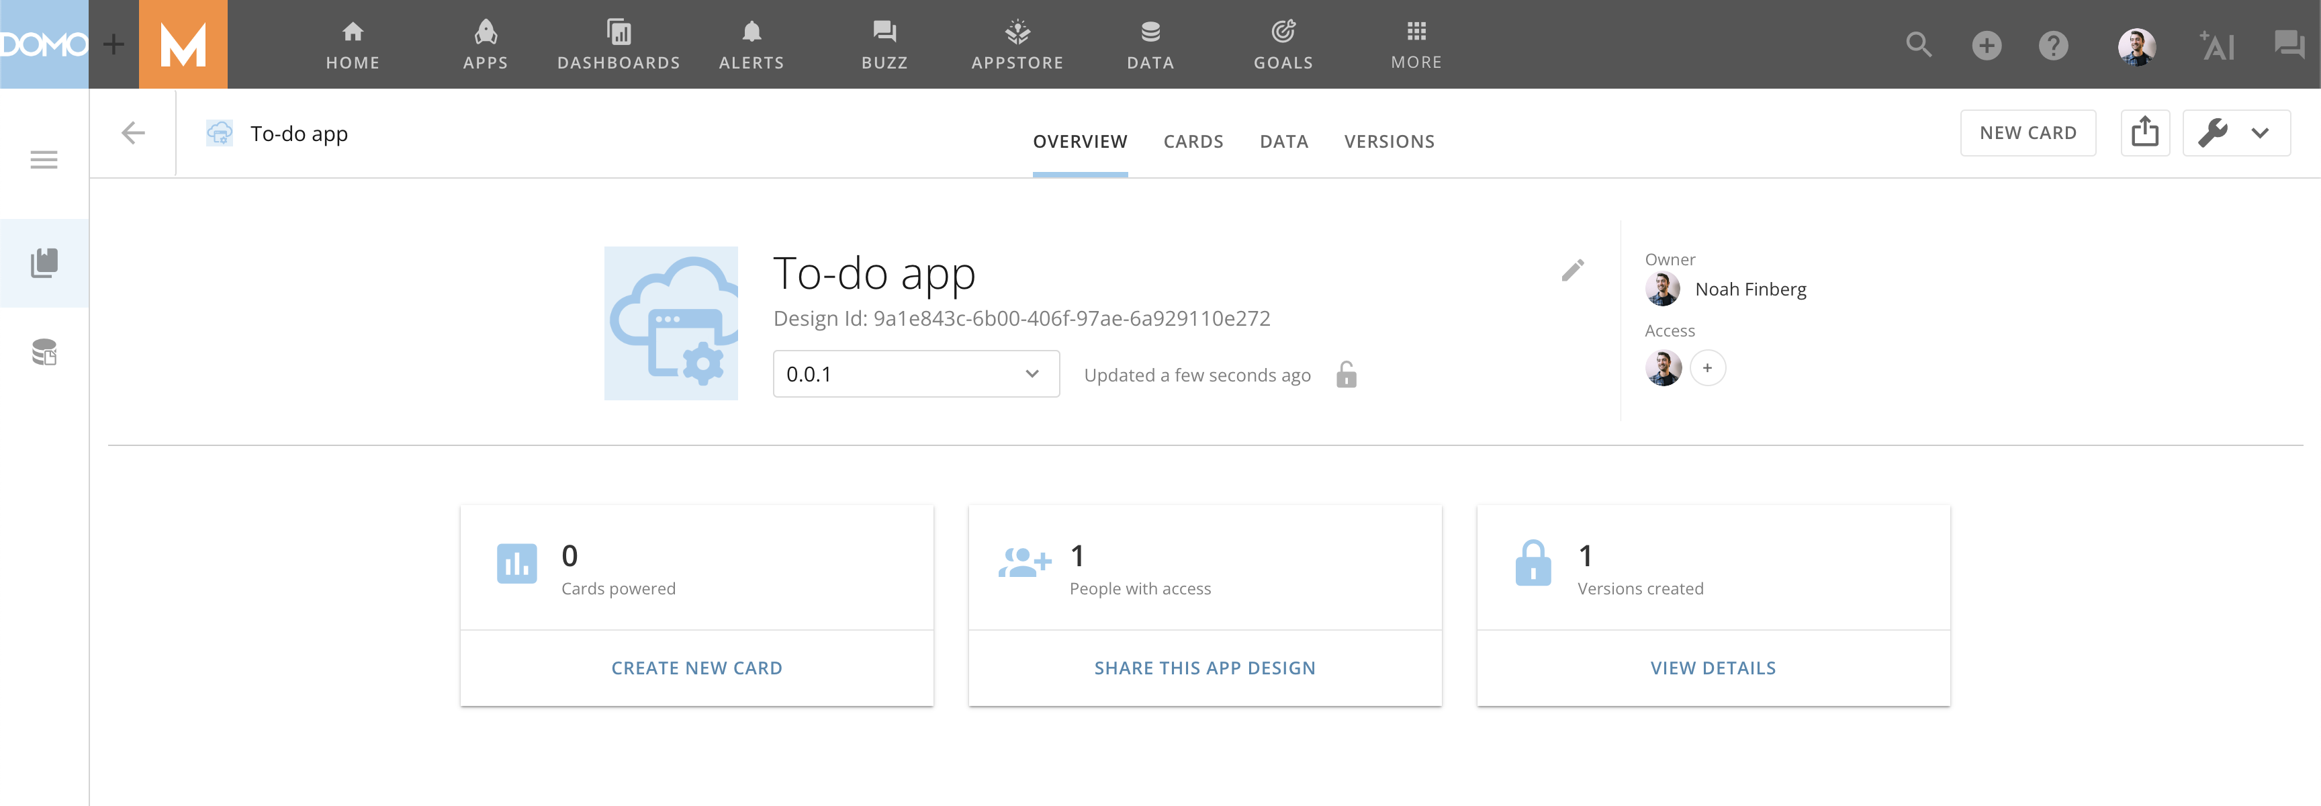Viewport: 2321px width, 806px height.
Task: Switch to the CARDS tab
Action: (x=1193, y=142)
